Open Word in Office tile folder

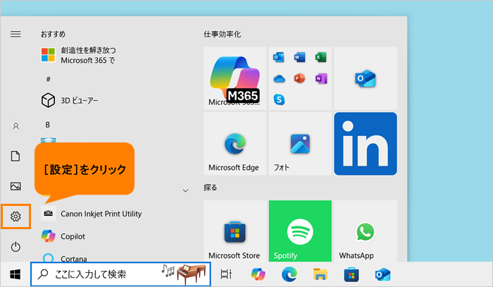pyautogui.click(x=299, y=58)
